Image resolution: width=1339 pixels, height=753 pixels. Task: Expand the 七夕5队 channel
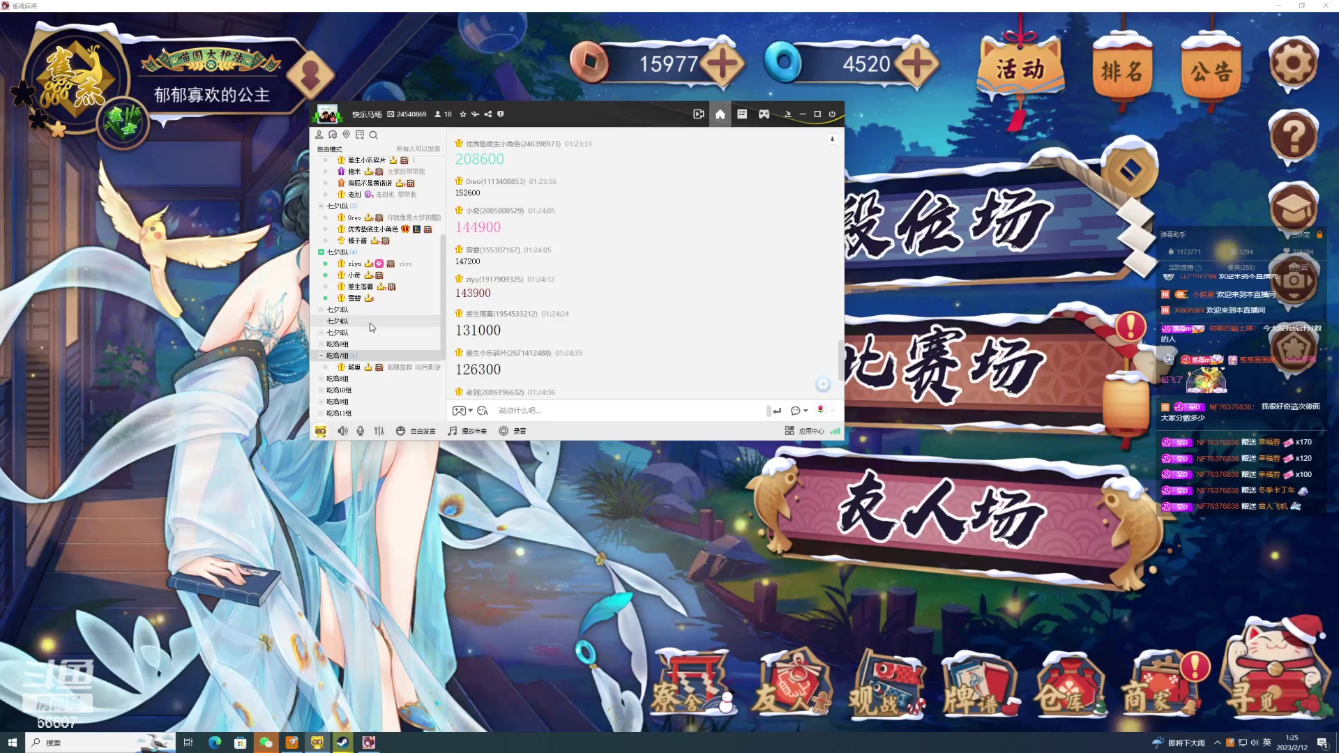[321, 333]
